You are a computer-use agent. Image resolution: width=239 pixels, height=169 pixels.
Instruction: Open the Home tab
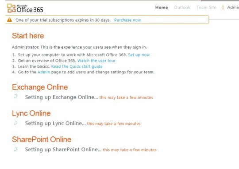(x=162, y=8)
